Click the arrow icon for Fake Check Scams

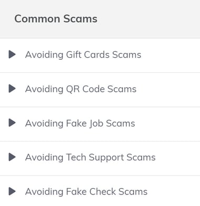tap(12, 191)
